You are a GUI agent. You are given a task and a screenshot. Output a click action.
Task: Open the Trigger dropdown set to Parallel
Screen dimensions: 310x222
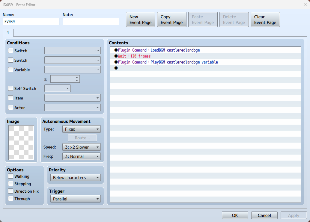coord(76,199)
